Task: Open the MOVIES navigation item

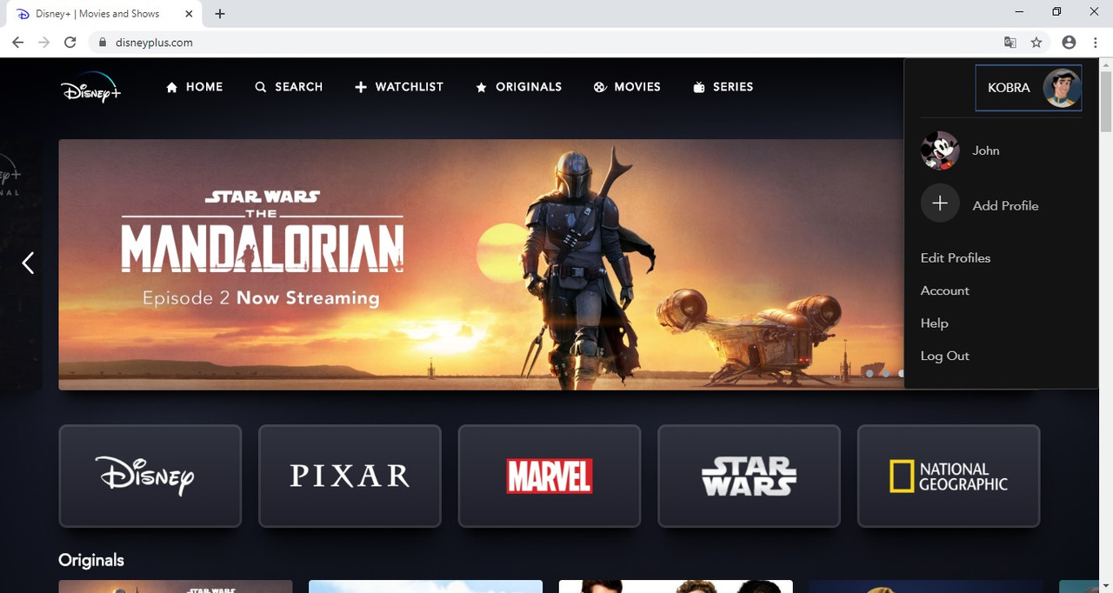Action: click(x=627, y=87)
